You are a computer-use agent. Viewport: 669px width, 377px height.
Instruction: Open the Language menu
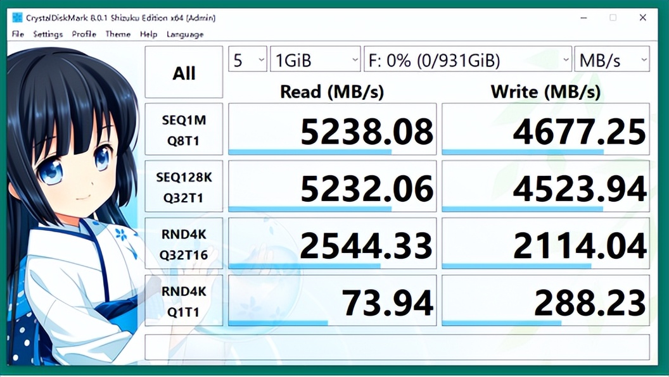184,34
